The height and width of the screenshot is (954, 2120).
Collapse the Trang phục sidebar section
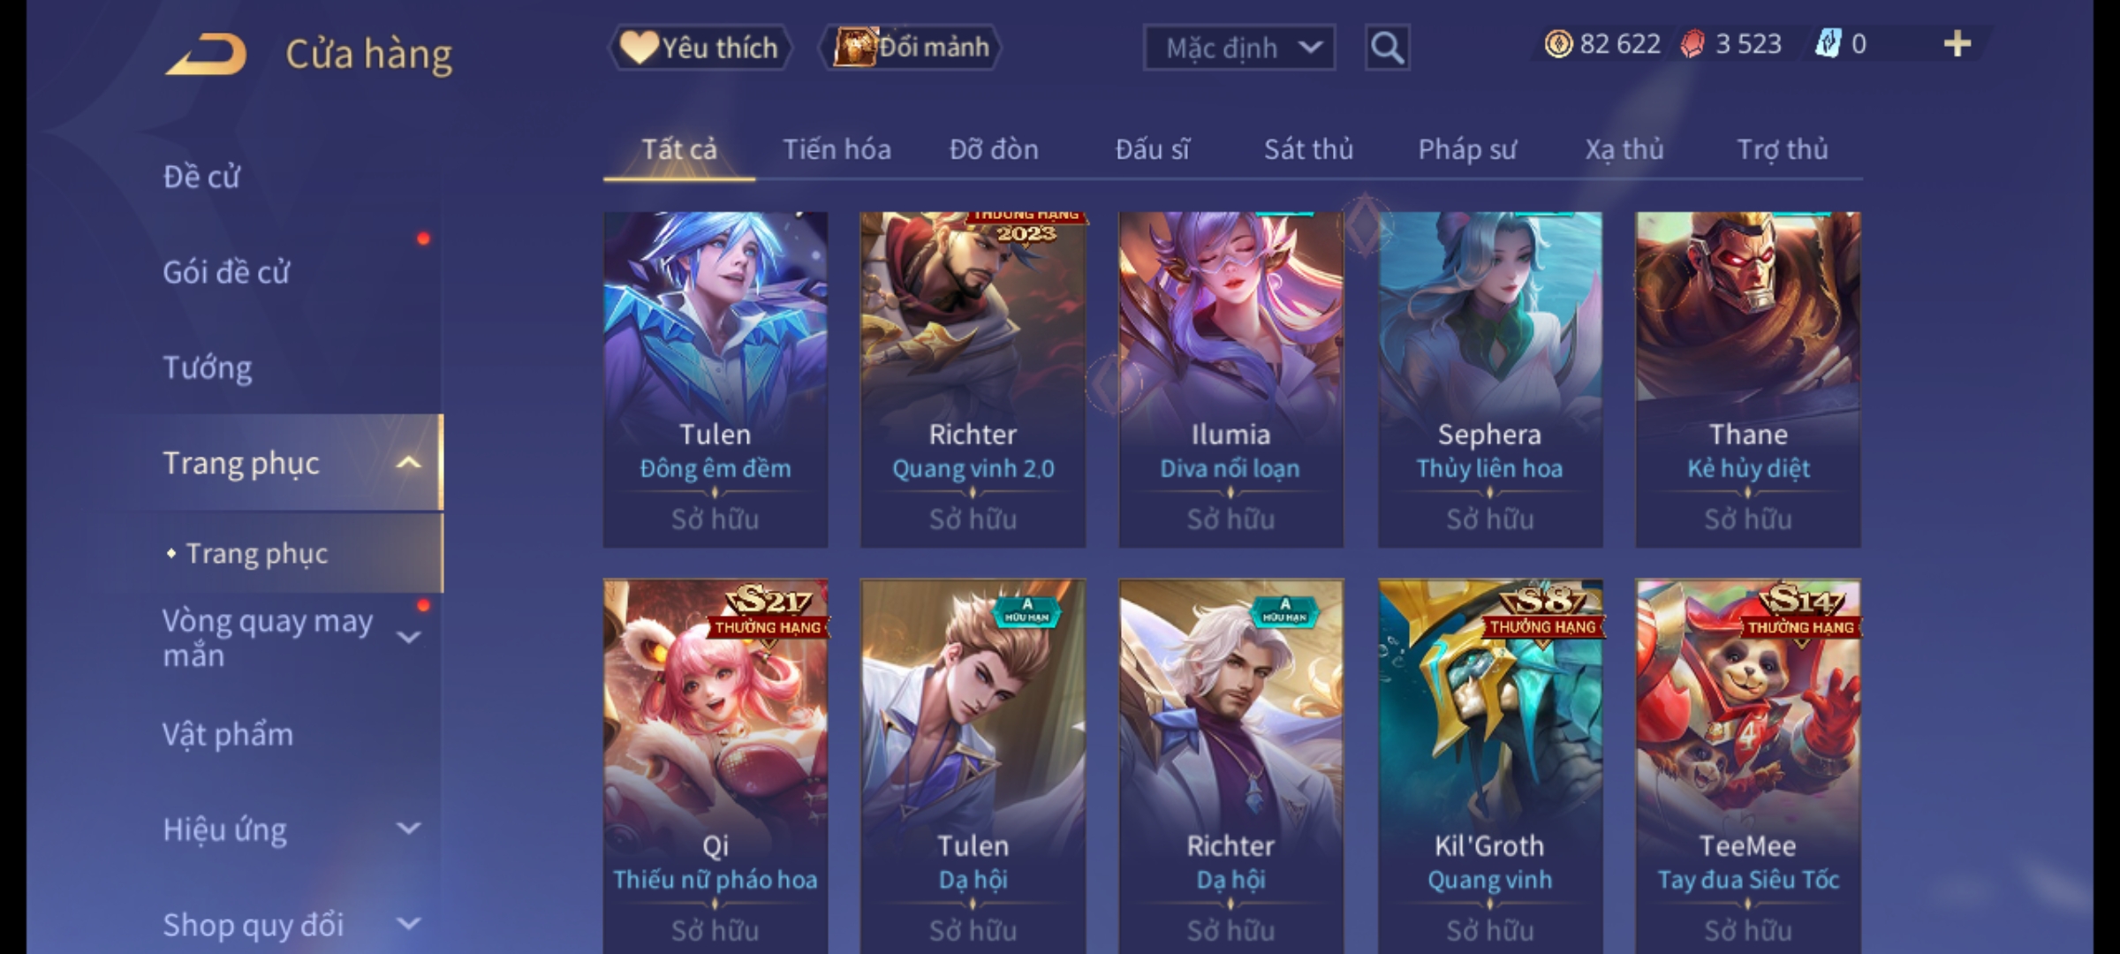[408, 463]
